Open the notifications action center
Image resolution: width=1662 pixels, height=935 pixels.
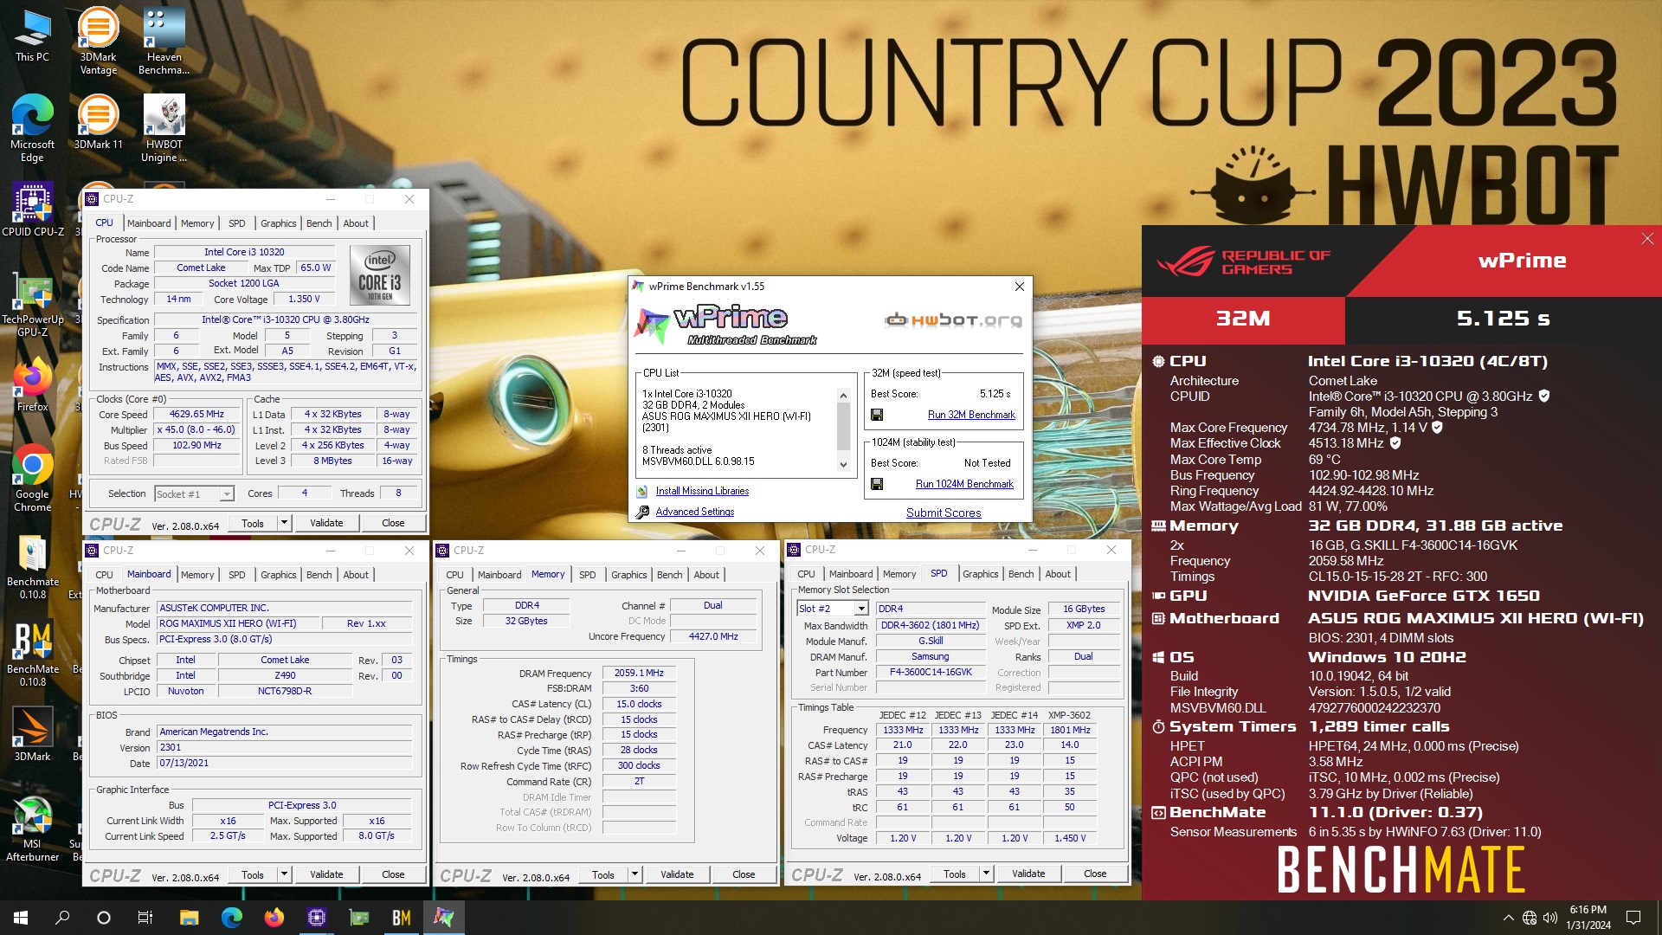pos(1633,918)
